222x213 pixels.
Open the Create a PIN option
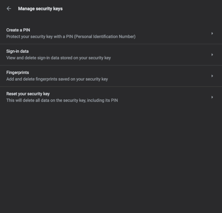[18, 30]
